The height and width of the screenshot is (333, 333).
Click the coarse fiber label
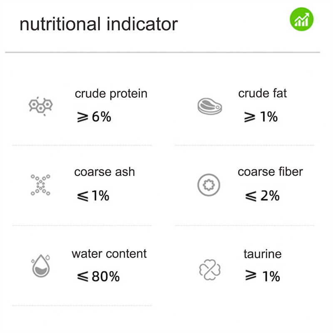(270, 171)
